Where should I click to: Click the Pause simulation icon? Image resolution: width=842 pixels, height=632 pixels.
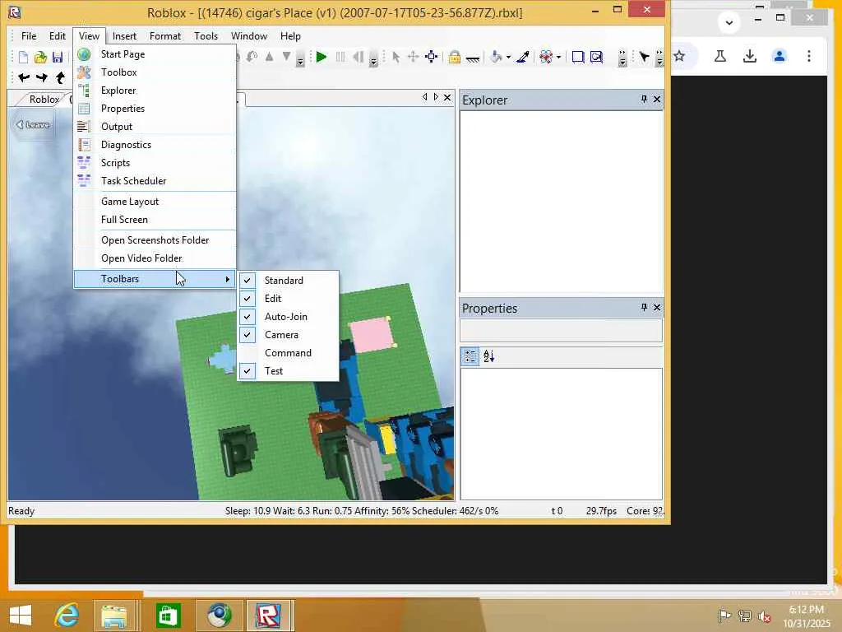coord(340,57)
